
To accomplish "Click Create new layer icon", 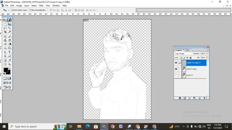I will (x=199, y=98).
